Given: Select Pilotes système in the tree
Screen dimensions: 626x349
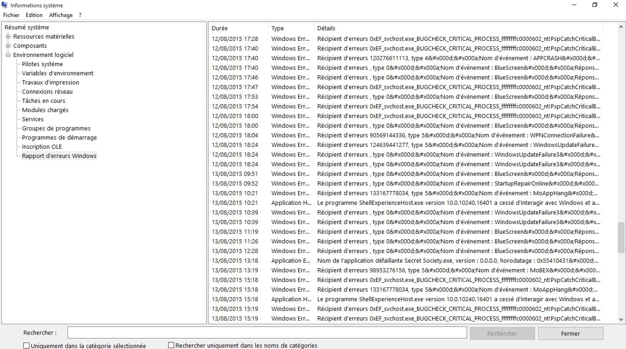Looking at the screenshot, I should coord(42,64).
